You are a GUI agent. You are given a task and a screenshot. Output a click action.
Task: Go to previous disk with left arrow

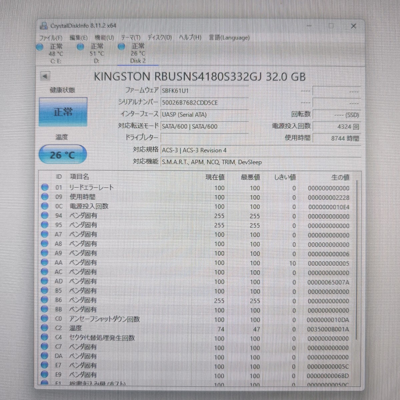45,76
